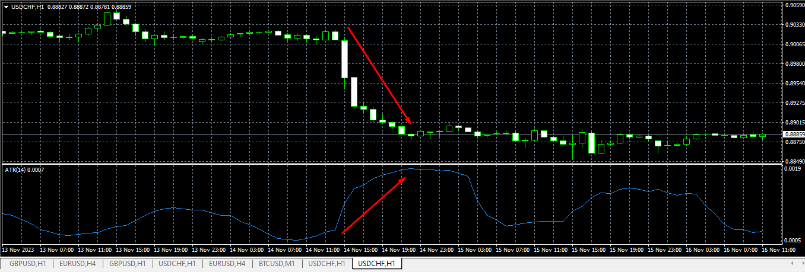Click the 0.90590 price axis label
The image size is (805, 272).
794,5
